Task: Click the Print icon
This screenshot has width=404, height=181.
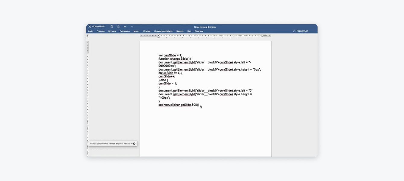Action: 118,27
